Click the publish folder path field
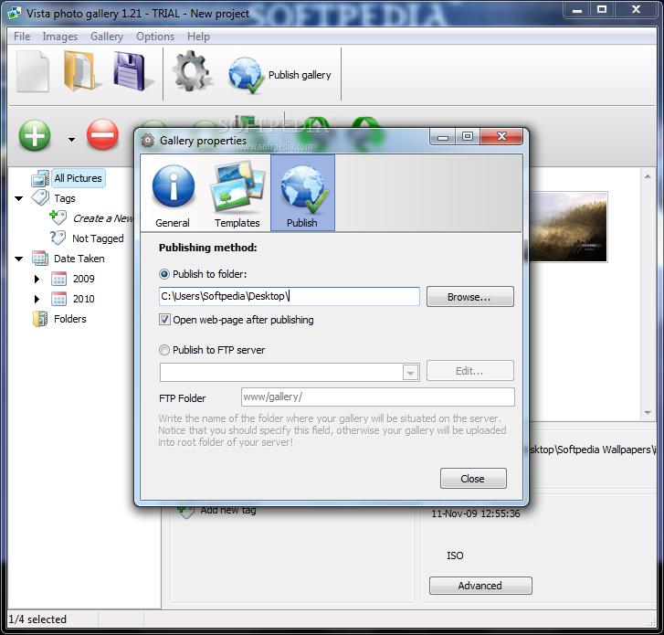Viewport: 664px width, 635px height. click(x=290, y=296)
